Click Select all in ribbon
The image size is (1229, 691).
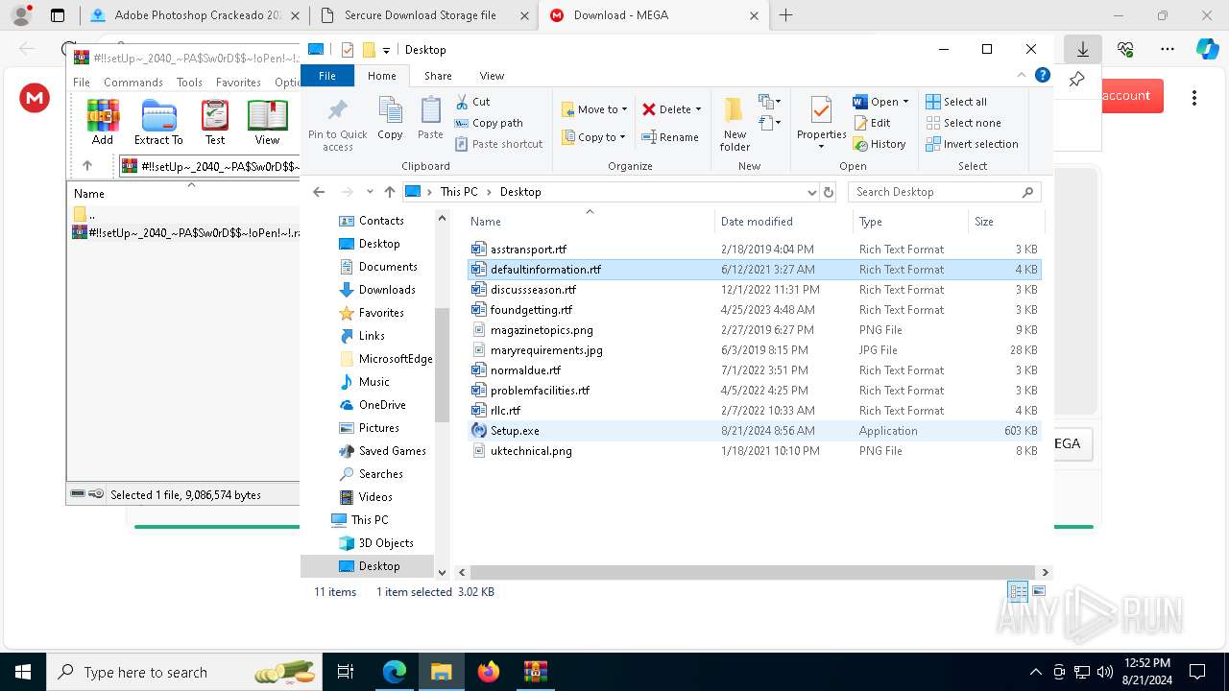click(x=956, y=102)
